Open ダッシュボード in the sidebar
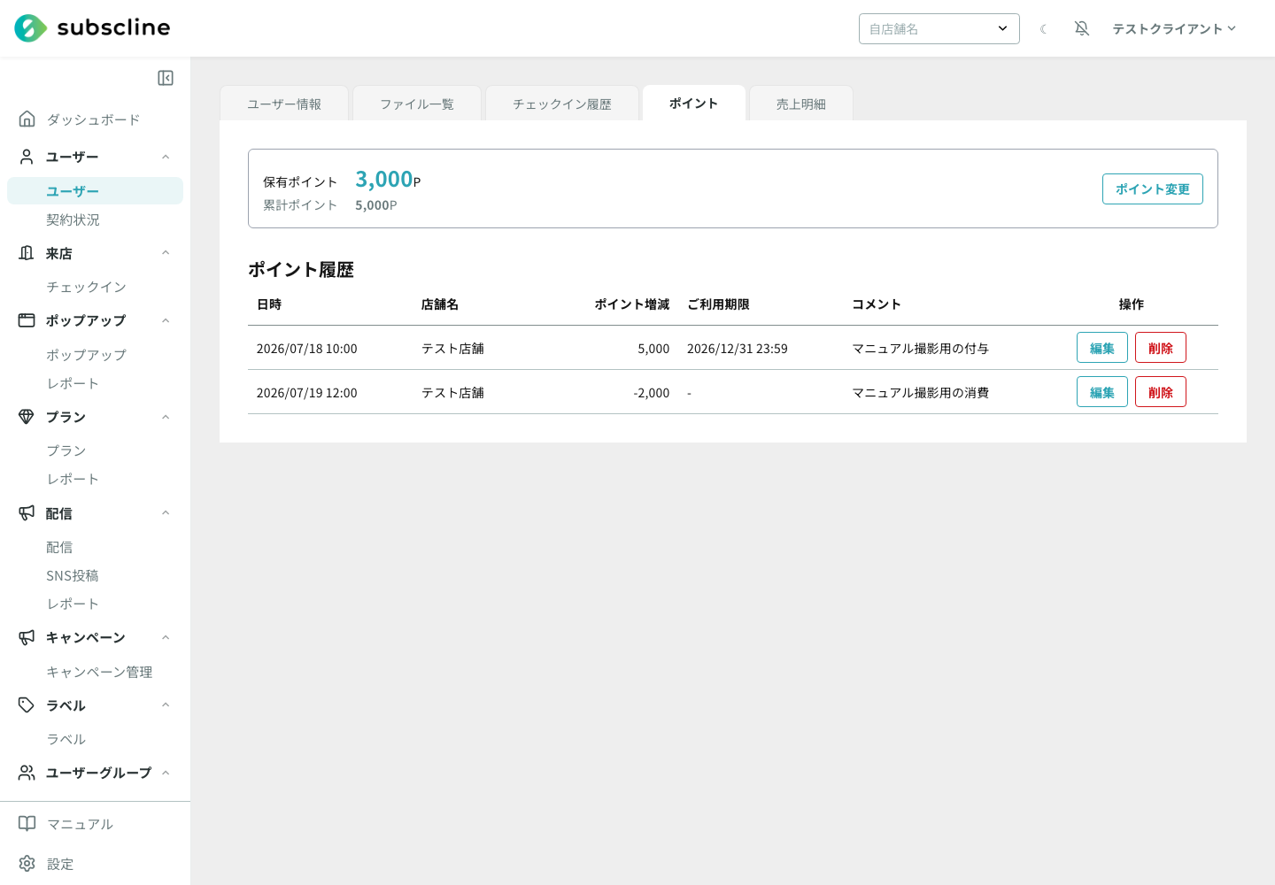 coord(95,119)
